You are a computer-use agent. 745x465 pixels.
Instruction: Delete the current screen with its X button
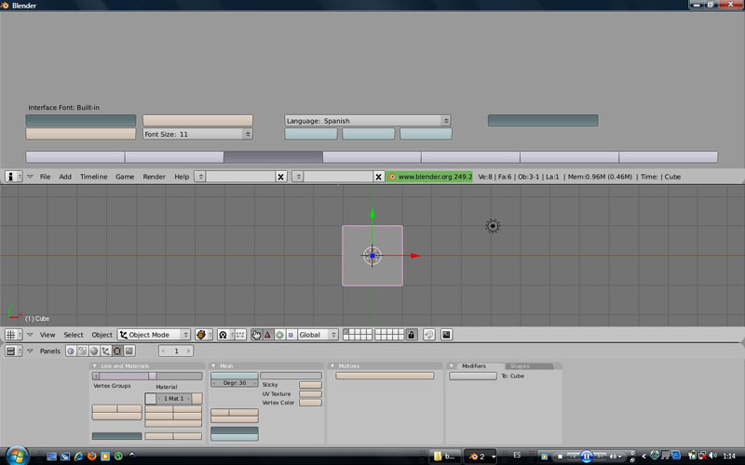[x=281, y=177]
